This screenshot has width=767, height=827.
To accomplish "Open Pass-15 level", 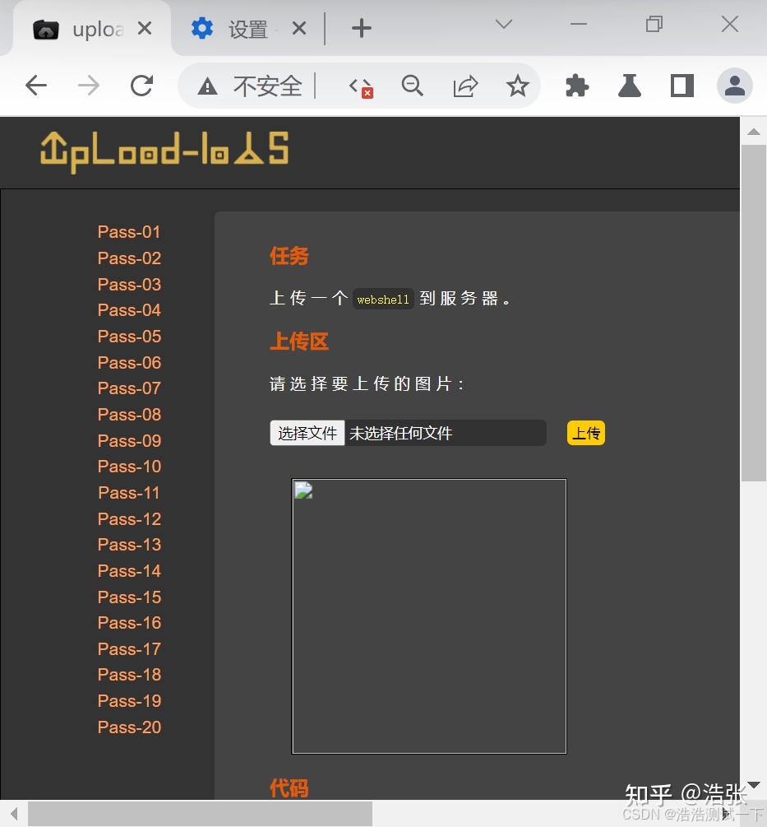I will pos(129,597).
